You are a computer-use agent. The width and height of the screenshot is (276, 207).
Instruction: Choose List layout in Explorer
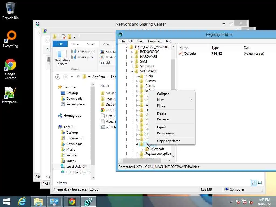[105, 63]
